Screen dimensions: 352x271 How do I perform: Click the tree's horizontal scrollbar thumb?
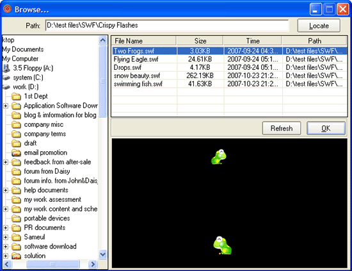(52, 264)
